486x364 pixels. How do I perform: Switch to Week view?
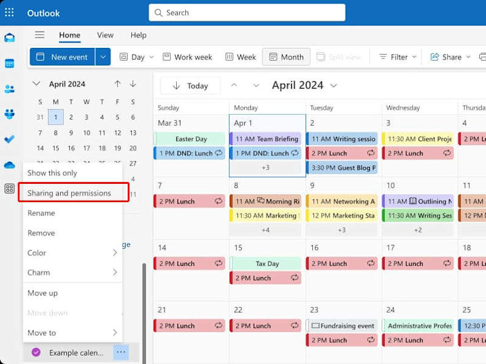pos(241,57)
